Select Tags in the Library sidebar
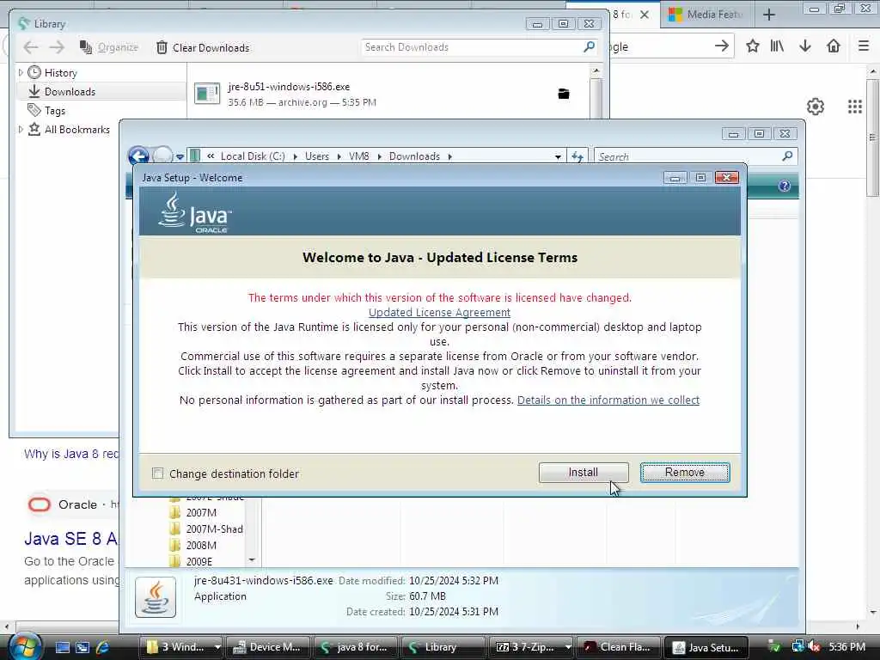Screen dimensions: 880x660 pyautogui.click(x=54, y=111)
